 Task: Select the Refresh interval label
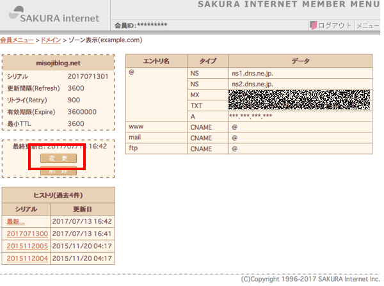tap(33, 88)
